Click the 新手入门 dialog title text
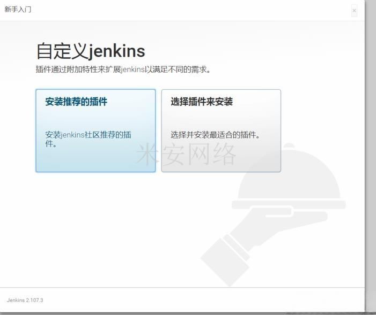 (x=18, y=9)
